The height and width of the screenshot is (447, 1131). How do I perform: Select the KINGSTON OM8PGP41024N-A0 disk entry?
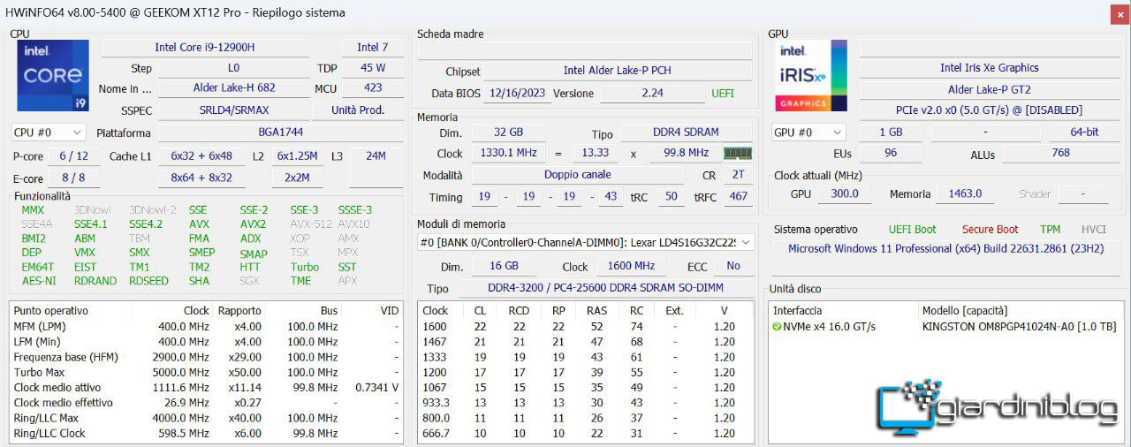point(1019,327)
